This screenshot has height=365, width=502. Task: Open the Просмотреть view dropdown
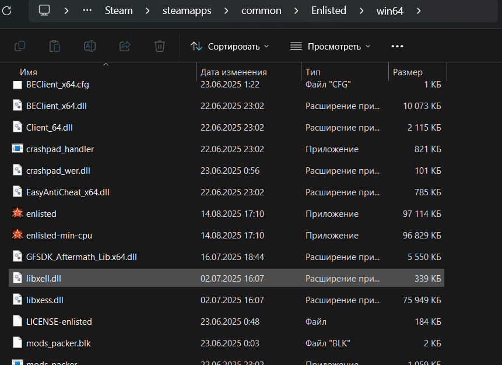(330, 47)
